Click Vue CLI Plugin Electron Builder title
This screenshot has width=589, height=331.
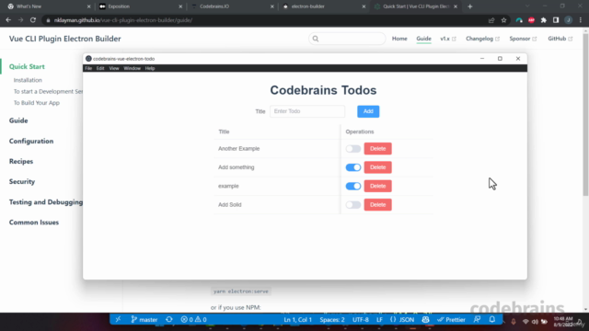(65, 39)
